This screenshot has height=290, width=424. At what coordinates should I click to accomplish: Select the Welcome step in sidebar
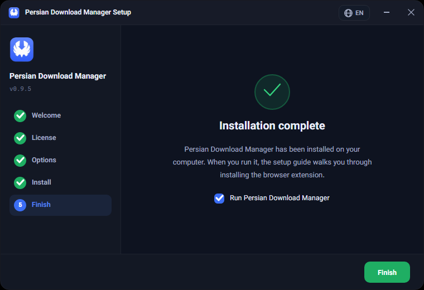[x=60, y=115]
